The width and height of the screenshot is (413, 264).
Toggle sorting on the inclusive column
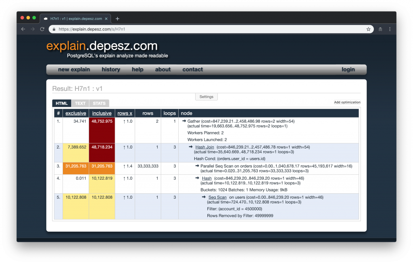click(x=102, y=113)
